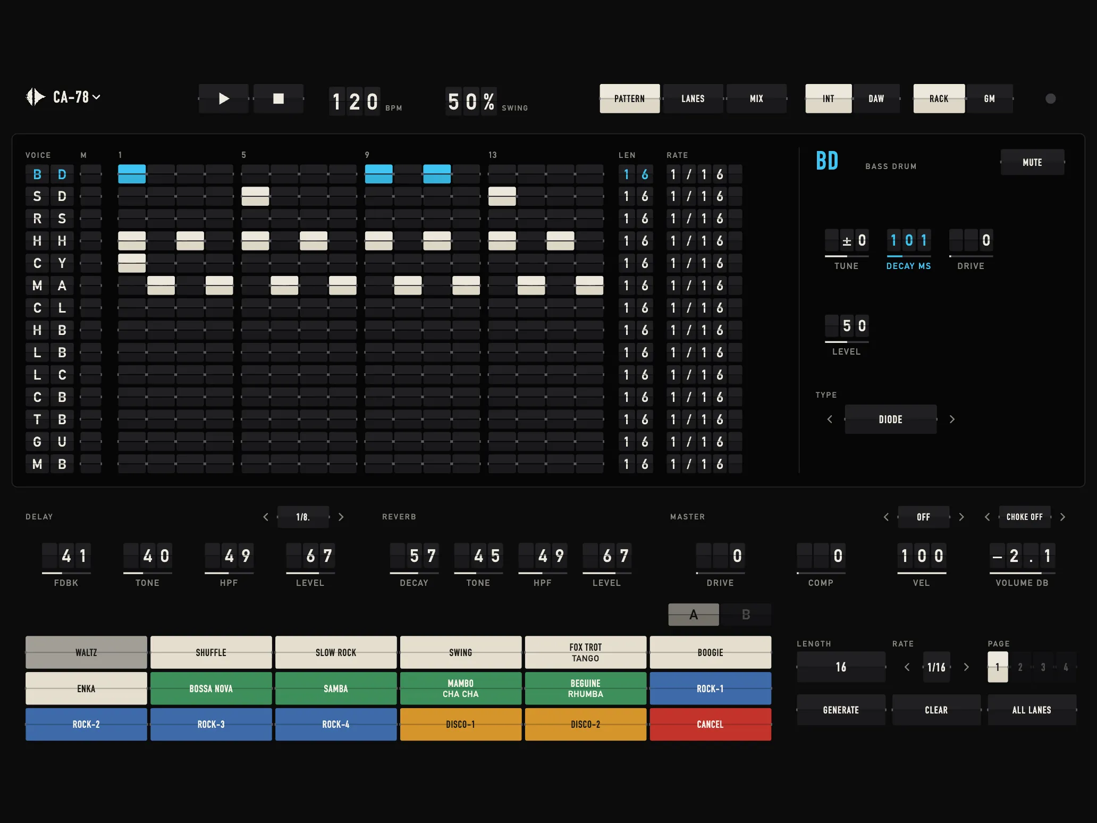This screenshot has height=823, width=1097.
Task: Start playback with the play button
Action: pos(224,98)
